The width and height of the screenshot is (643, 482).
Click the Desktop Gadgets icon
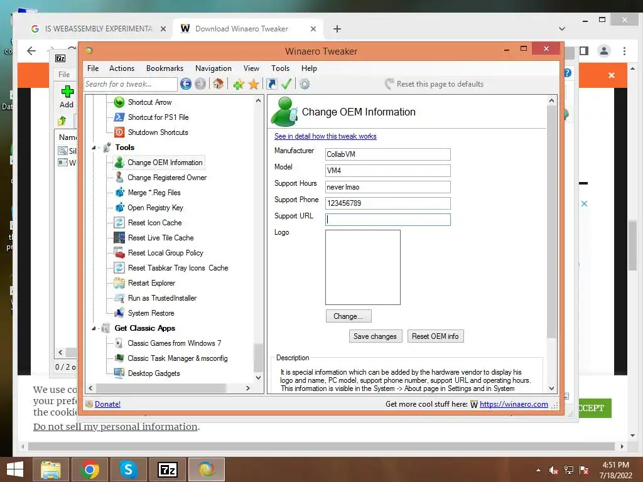click(x=119, y=373)
